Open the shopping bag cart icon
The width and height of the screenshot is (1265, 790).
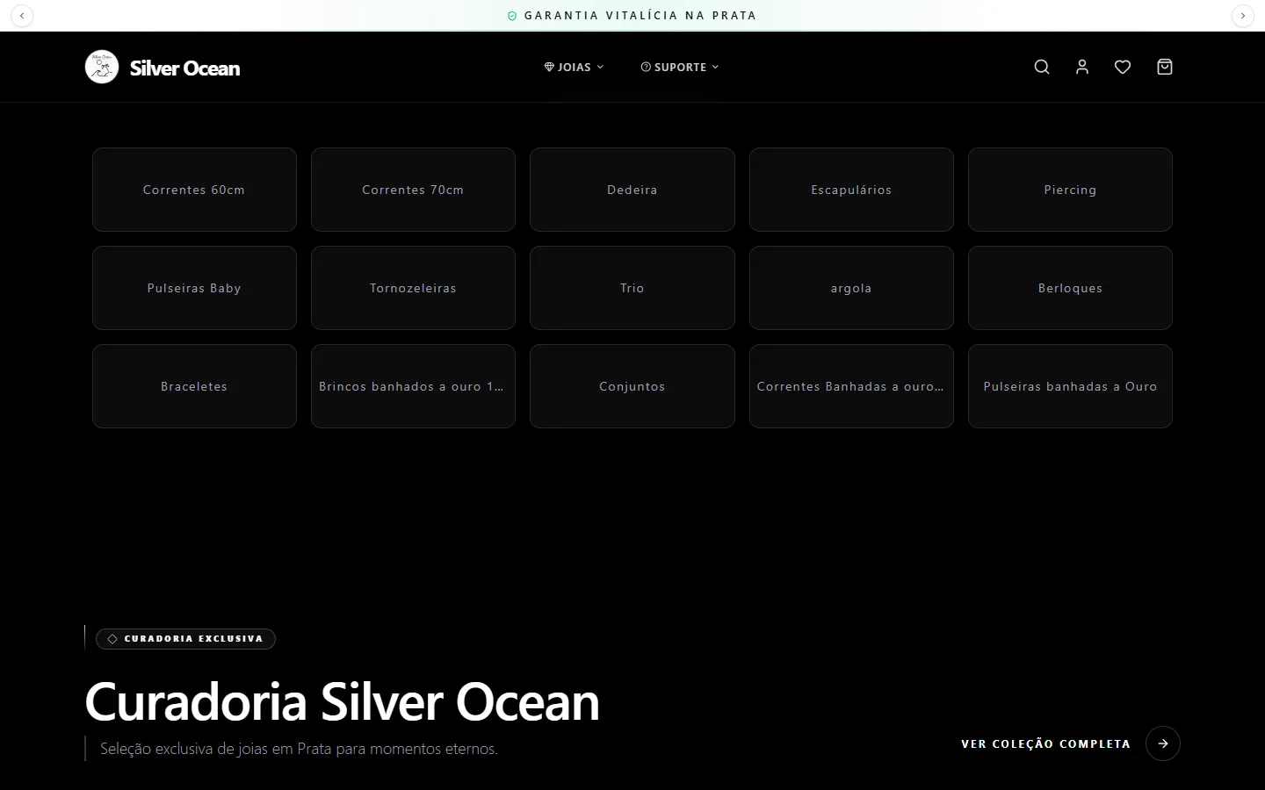(x=1165, y=67)
